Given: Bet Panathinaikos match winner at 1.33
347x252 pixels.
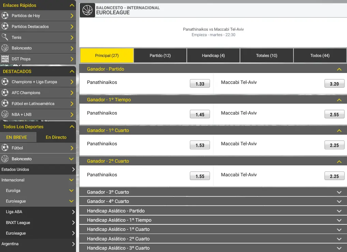Looking at the screenshot, I should point(200,84).
